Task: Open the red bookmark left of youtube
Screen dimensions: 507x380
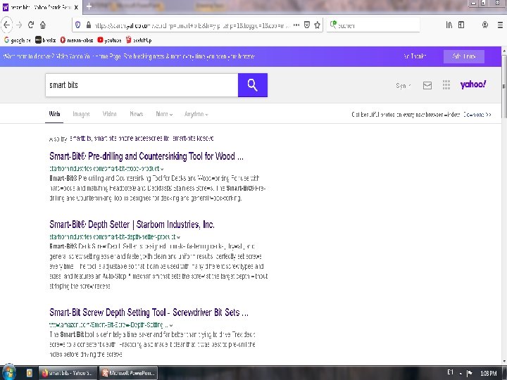Action: pyautogui.click(x=76, y=40)
